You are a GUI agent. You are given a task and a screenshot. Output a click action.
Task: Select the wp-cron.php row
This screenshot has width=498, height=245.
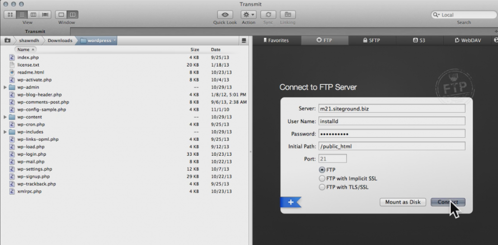tap(124, 124)
